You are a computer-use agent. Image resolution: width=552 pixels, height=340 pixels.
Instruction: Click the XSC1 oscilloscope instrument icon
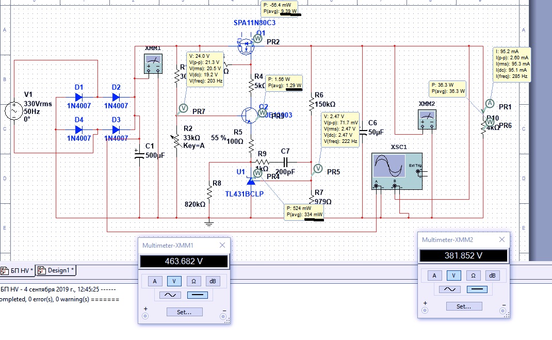pos(396,171)
